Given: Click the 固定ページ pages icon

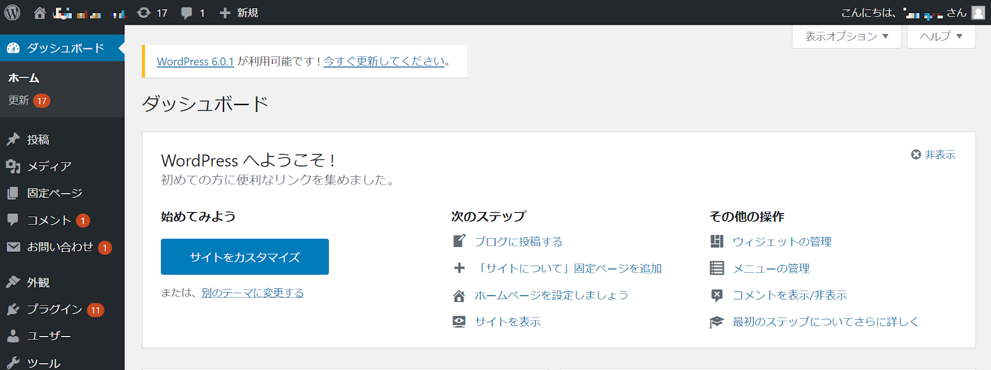Looking at the screenshot, I should [13, 193].
